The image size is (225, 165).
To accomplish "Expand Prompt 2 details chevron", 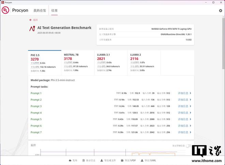I will (x=191, y=99).
